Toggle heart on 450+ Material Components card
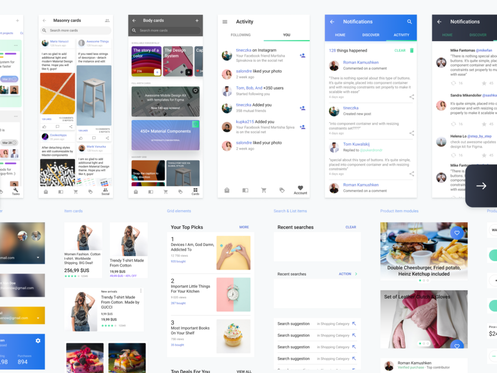Screen dimensions: 497x373 195,124
